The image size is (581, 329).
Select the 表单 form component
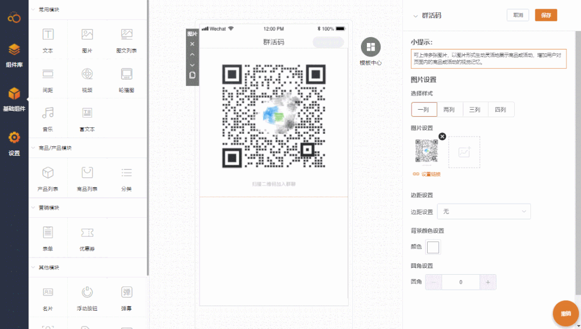pos(48,238)
